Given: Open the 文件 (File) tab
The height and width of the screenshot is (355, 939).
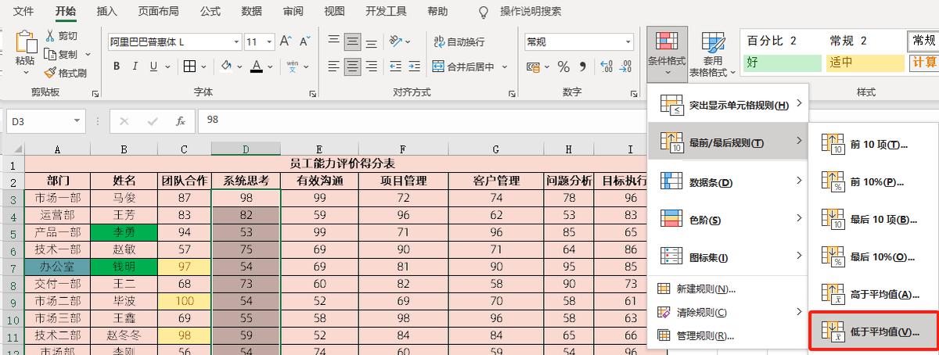Looking at the screenshot, I should (x=24, y=11).
